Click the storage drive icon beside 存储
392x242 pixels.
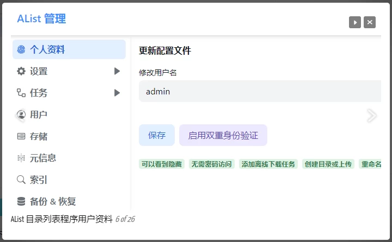click(x=21, y=136)
